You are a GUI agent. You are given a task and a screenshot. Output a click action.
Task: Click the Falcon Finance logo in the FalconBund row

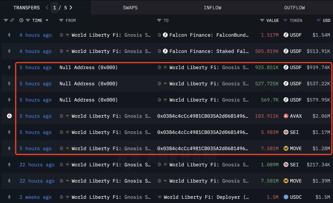pyautogui.click(x=165, y=35)
